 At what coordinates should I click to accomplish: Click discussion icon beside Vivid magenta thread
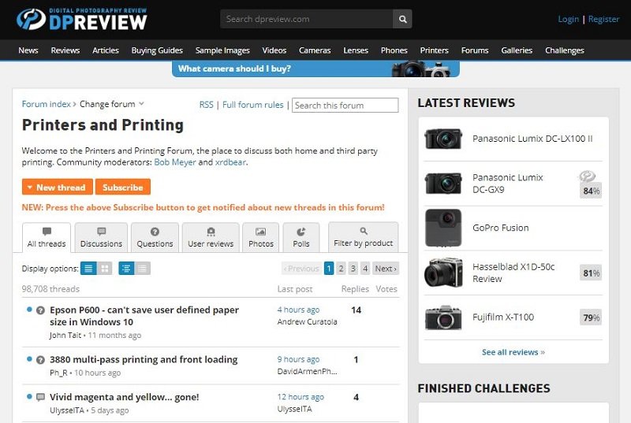[x=40, y=397]
